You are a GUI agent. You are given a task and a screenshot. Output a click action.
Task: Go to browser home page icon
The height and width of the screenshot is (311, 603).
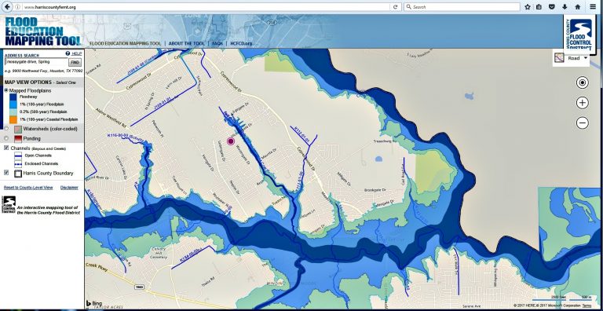(578, 7)
